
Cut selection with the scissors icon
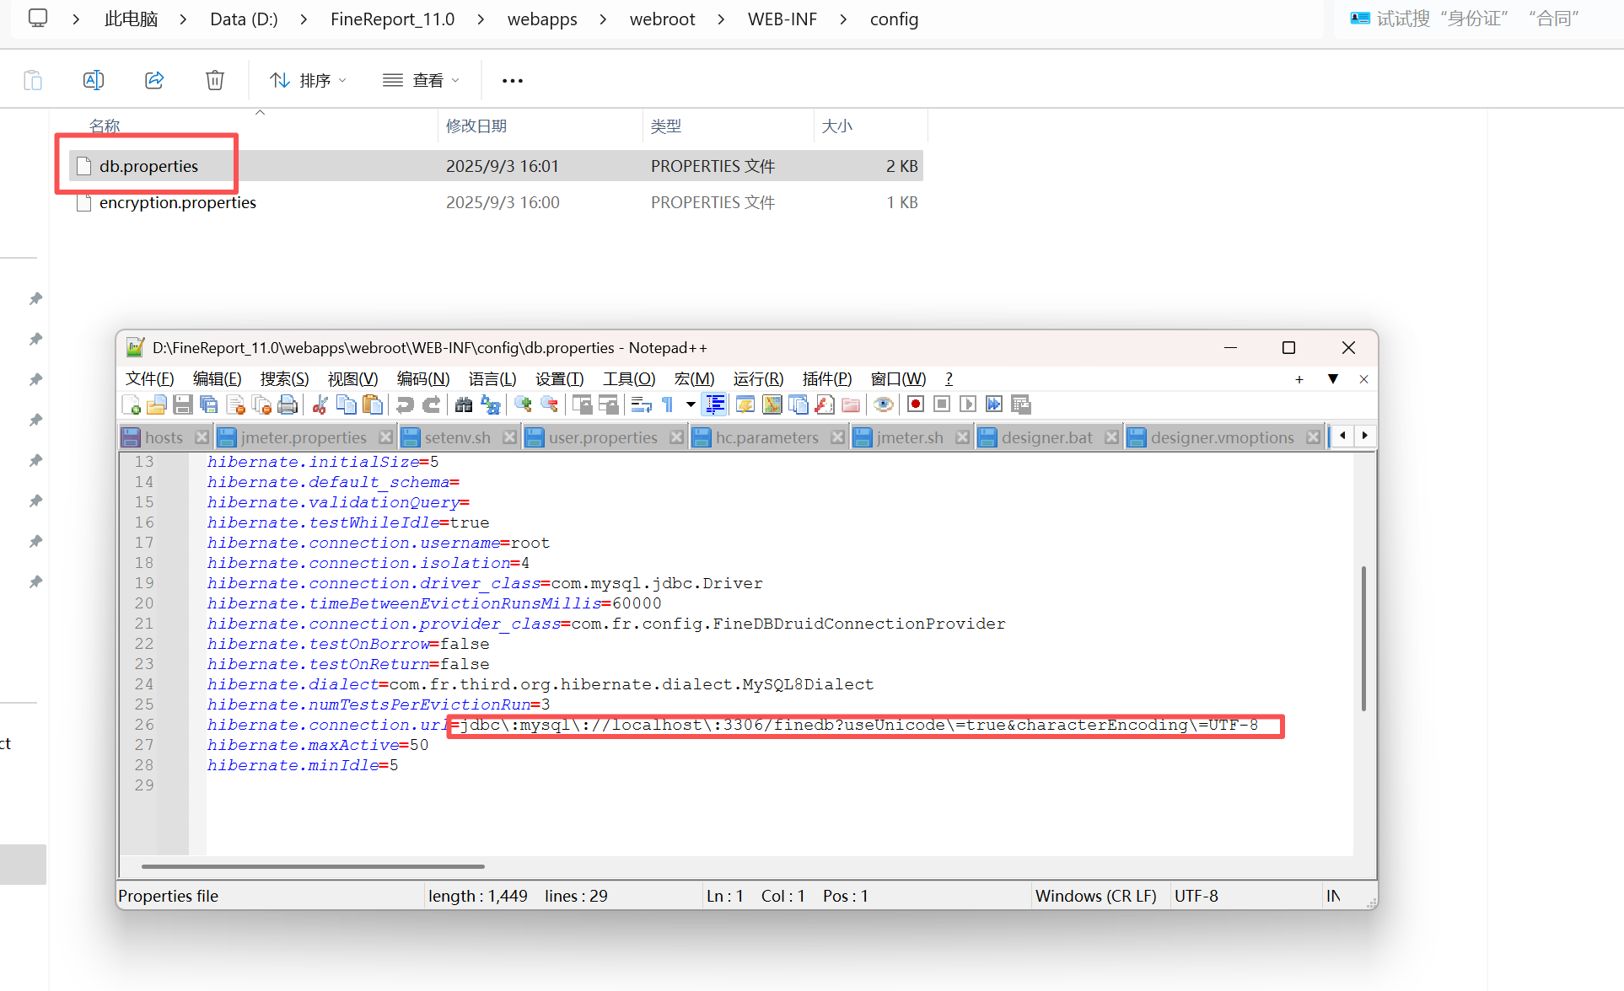pyautogui.click(x=320, y=404)
